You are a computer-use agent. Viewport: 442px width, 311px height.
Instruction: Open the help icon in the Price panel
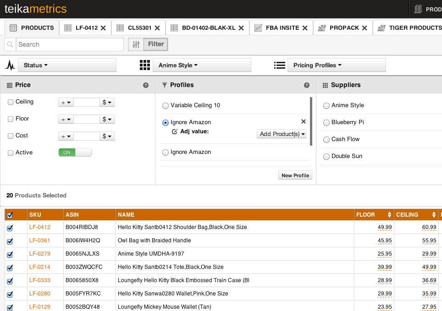click(x=146, y=85)
